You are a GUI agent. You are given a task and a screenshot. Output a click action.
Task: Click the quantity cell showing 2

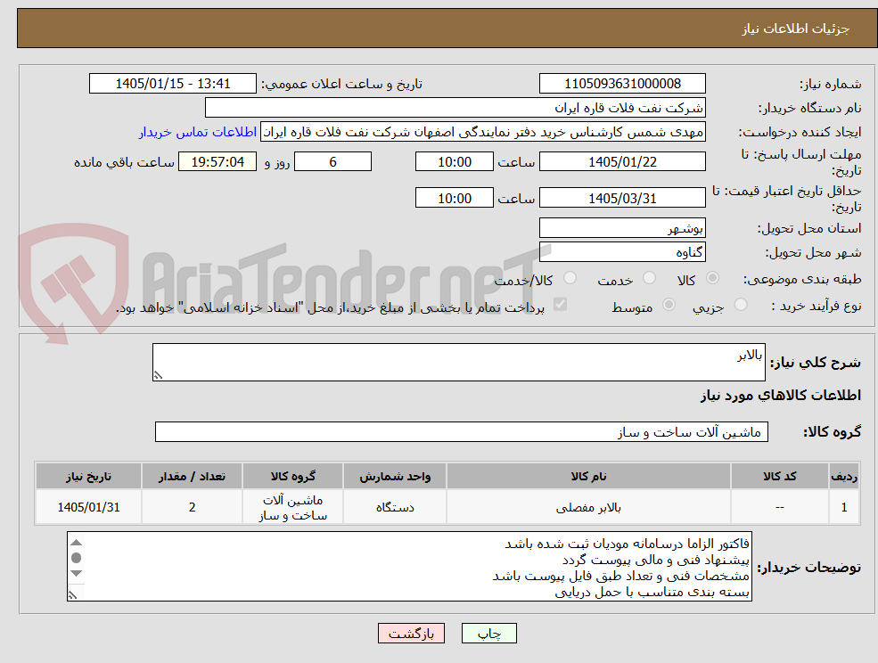[x=192, y=507]
